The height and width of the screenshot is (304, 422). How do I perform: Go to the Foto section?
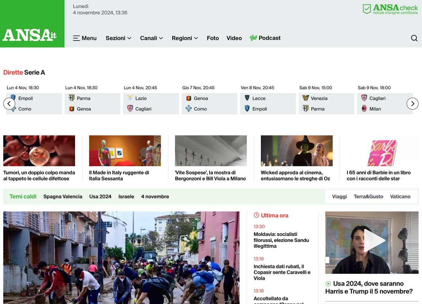point(213,38)
